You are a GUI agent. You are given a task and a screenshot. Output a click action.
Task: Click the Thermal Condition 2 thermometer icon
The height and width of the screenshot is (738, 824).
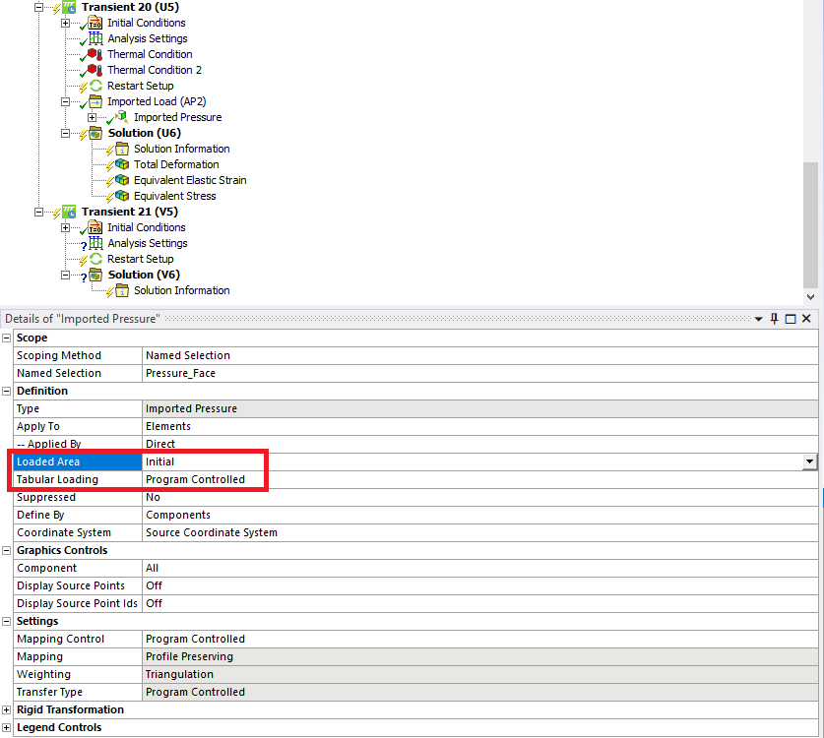pyautogui.click(x=95, y=70)
